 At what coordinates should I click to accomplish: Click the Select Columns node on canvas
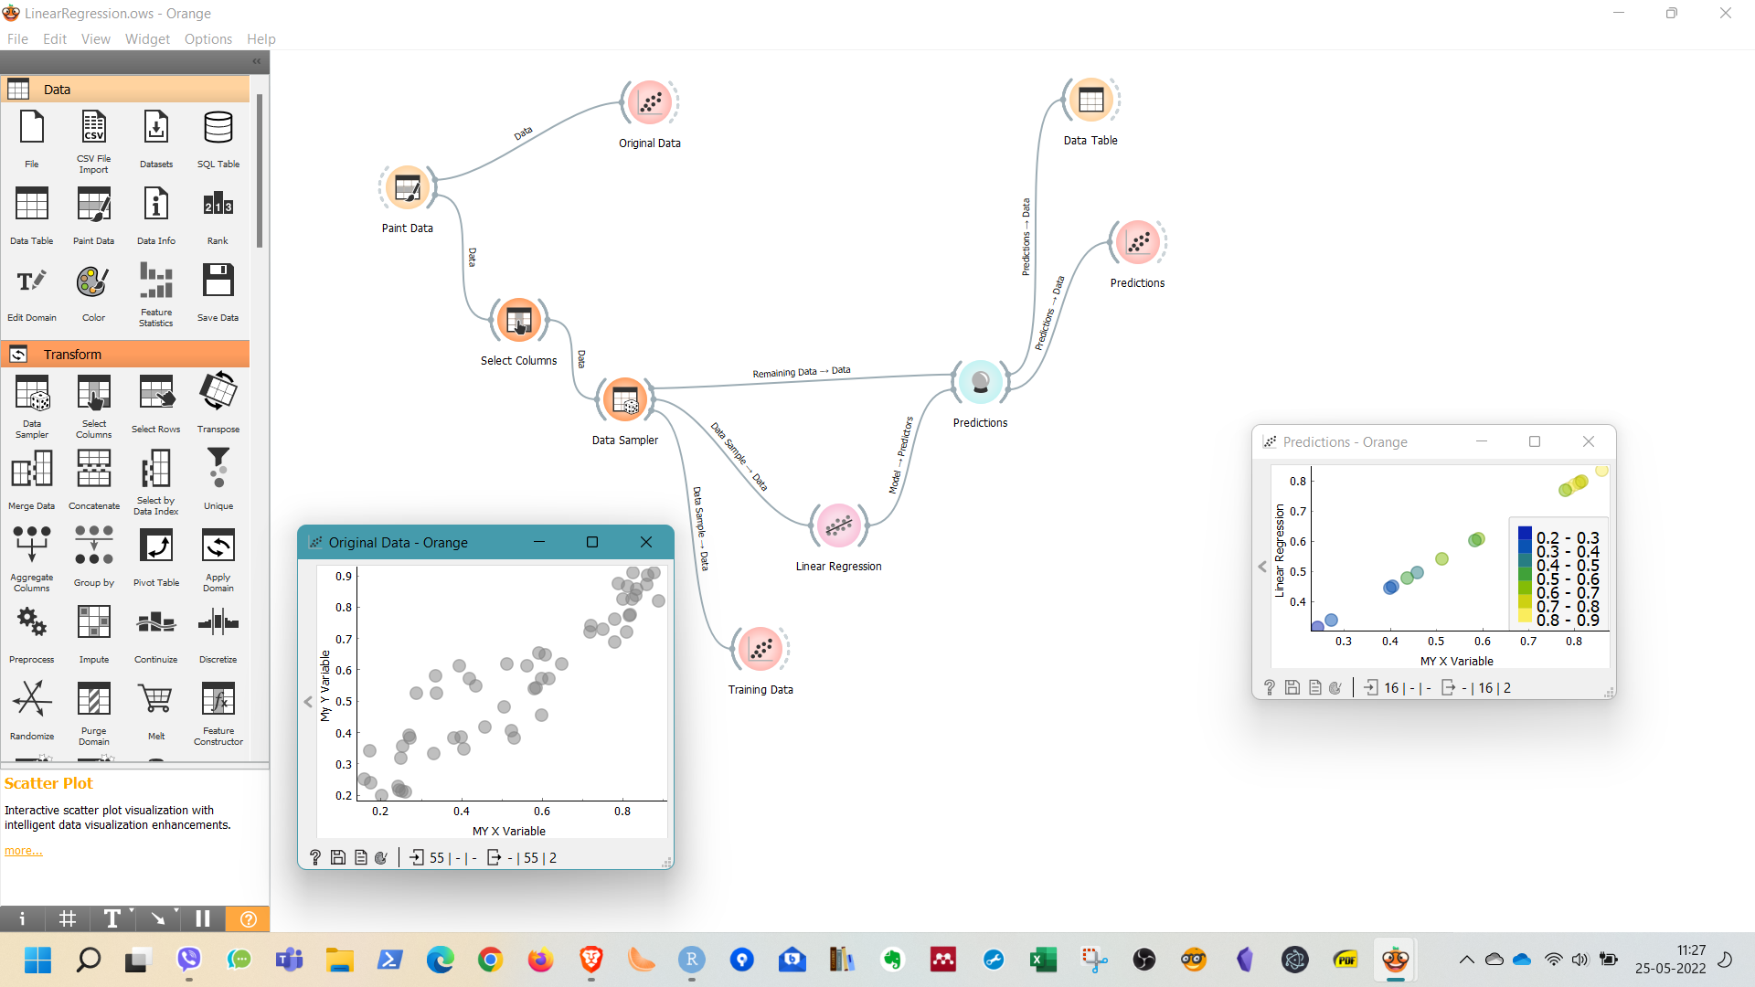point(518,321)
